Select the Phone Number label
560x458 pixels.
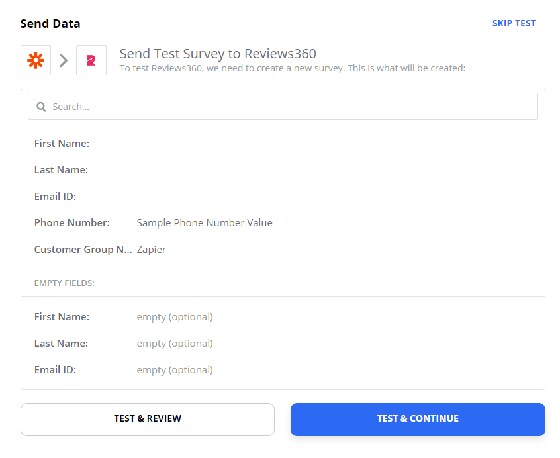click(71, 223)
